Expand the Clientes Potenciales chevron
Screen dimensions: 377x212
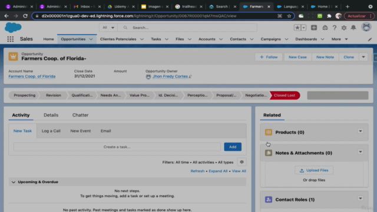142,39
